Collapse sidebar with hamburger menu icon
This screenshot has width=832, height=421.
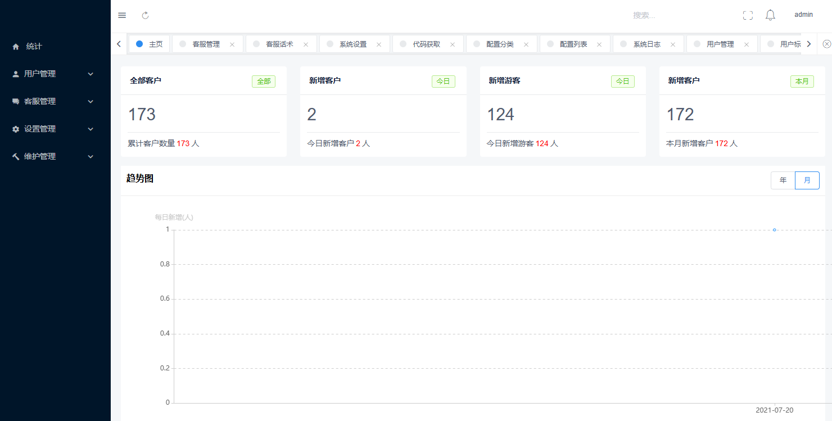122,15
